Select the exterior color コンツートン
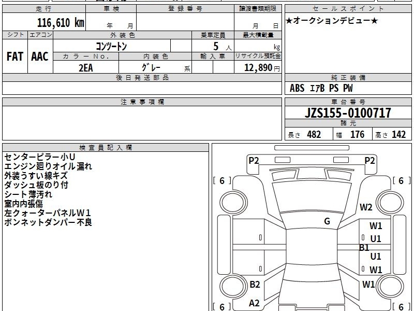This screenshot has height=311, width=414. [111, 46]
